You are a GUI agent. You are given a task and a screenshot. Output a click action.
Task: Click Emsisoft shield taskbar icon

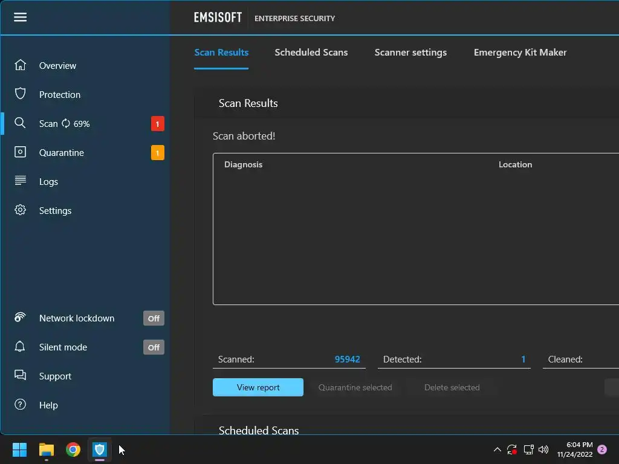point(100,449)
